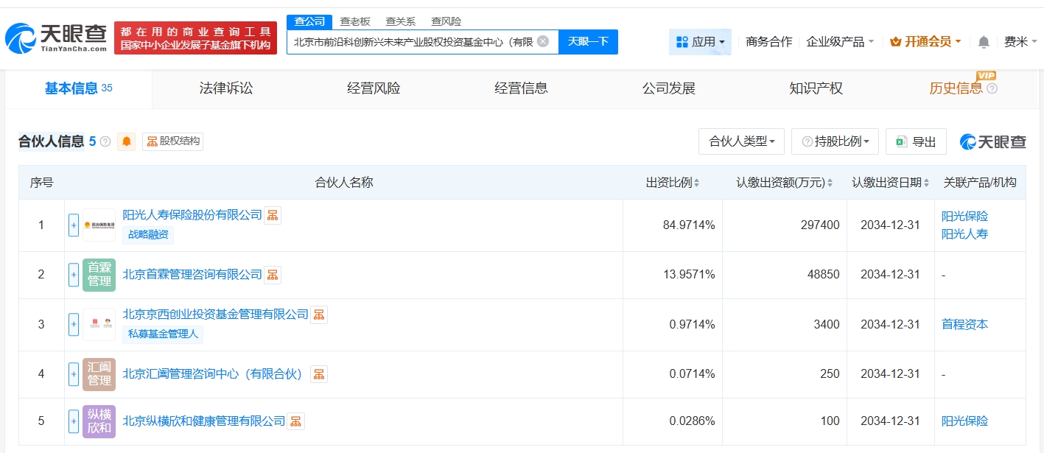The image size is (1044, 453).
Task: Expand row 2 北京首霖管理咨询 plus button
Action: [74, 275]
